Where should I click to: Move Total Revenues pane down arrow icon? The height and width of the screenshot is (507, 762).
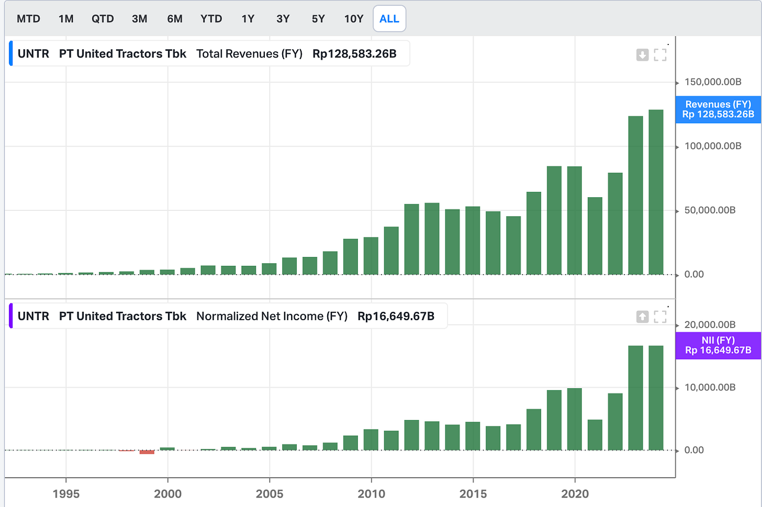click(642, 54)
